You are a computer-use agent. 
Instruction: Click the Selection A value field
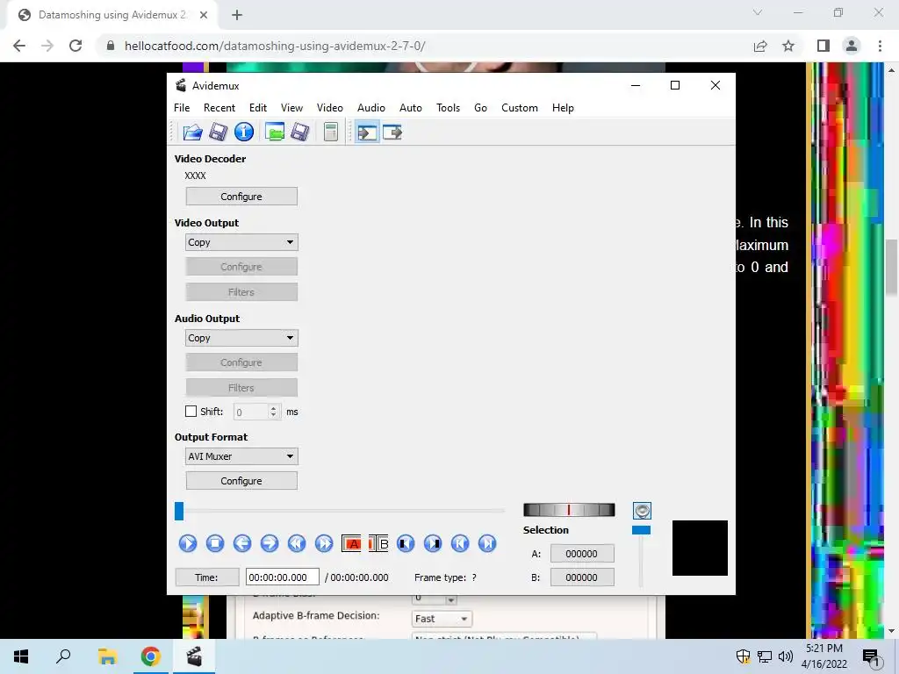[x=582, y=554]
